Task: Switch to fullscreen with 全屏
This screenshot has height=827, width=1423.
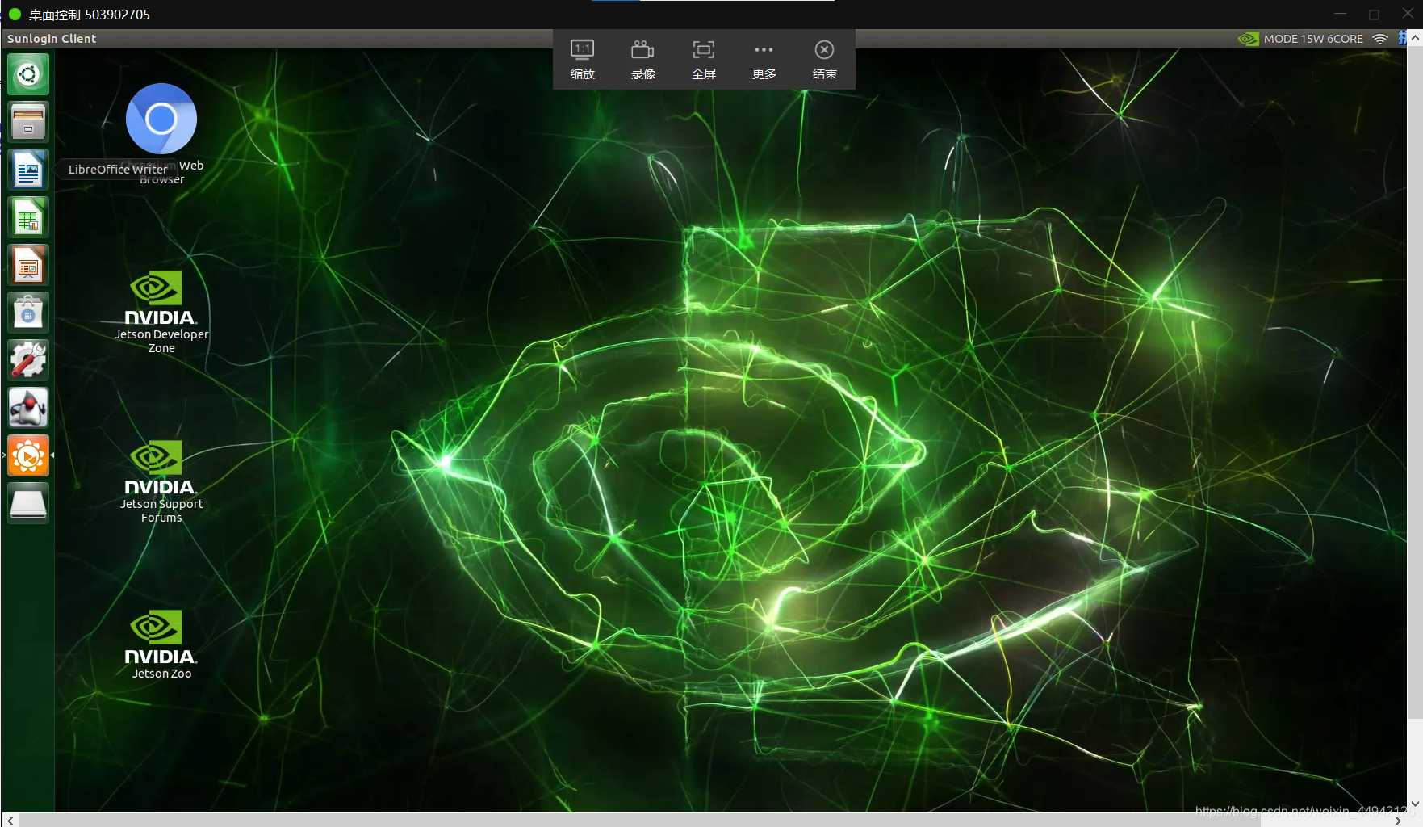Action: pyautogui.click(x=704, y=60)
